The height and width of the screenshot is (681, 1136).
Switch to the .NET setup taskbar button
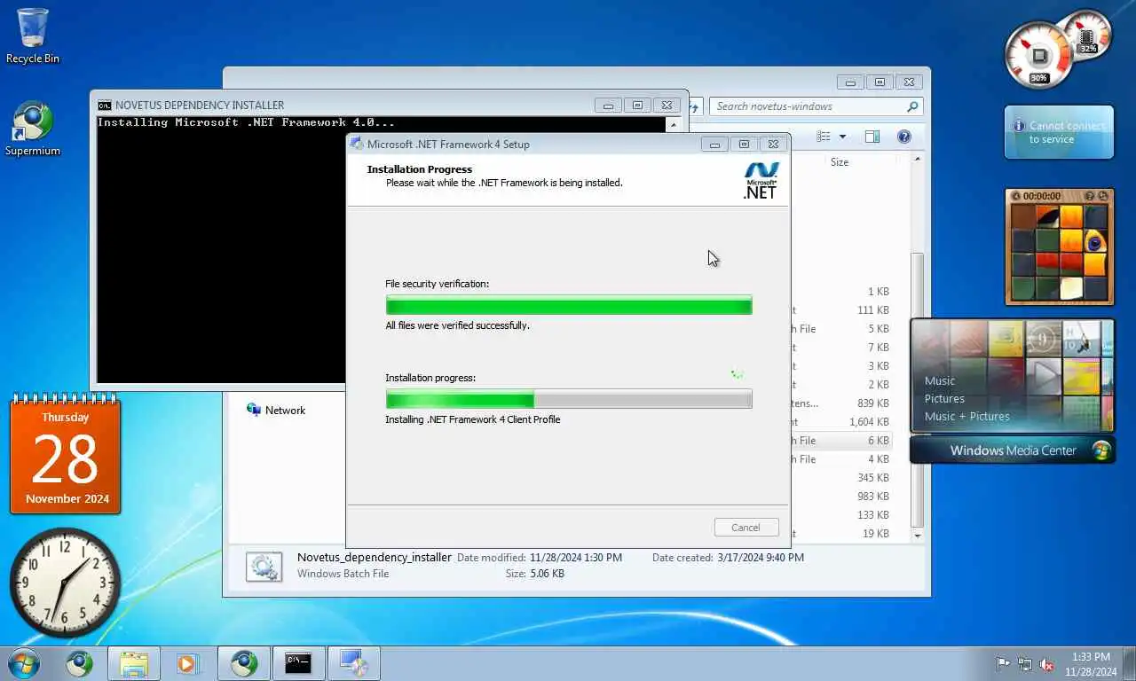coord(353,663)
